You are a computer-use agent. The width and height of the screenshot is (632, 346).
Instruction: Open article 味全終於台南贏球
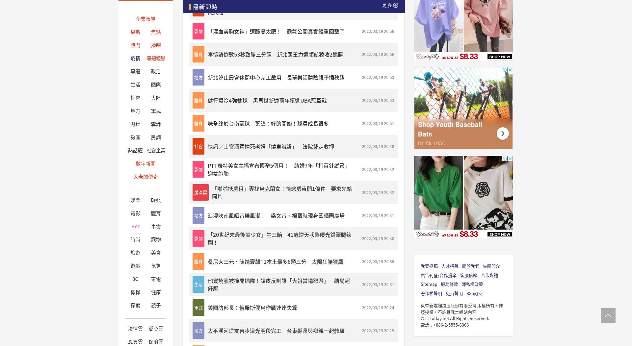pos(268,124)
